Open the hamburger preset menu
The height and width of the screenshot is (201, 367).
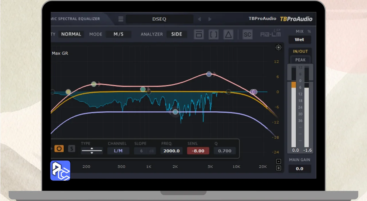coord(121,19)
